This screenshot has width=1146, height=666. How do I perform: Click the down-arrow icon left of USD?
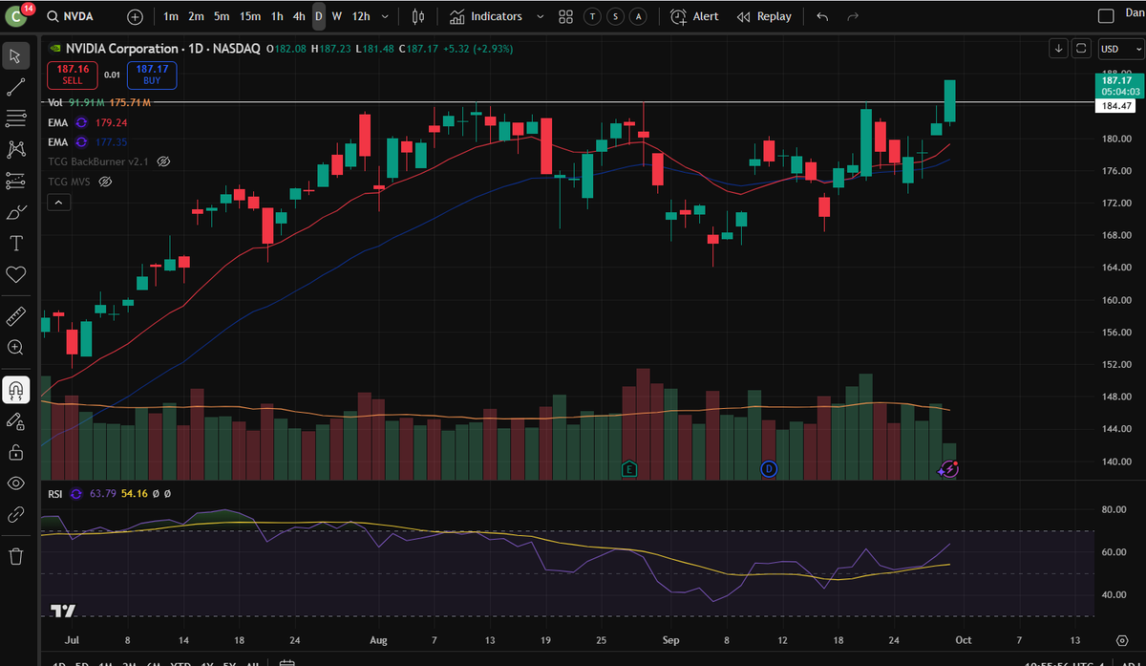(x=1058, y=48)
